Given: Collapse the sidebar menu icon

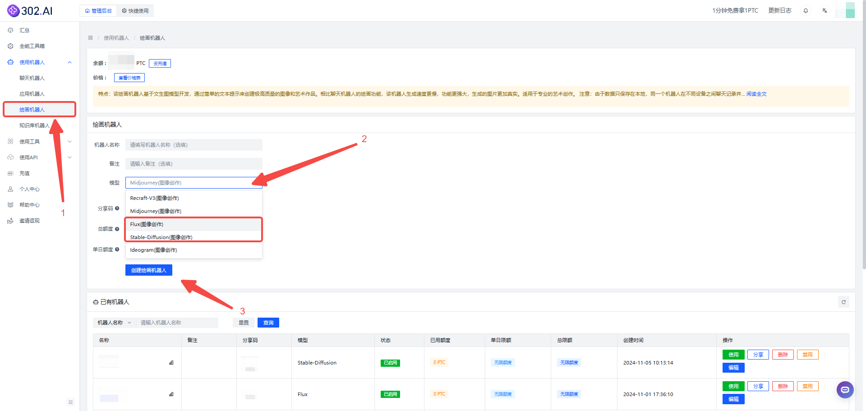Looking at the screenshot, I should [71, 402].
